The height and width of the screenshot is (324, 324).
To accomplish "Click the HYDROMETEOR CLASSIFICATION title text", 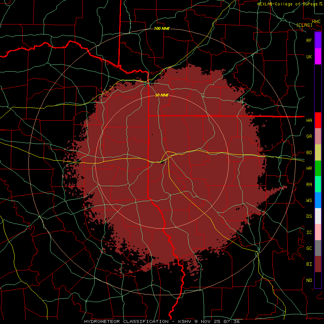I will click(x=126, y=321).
